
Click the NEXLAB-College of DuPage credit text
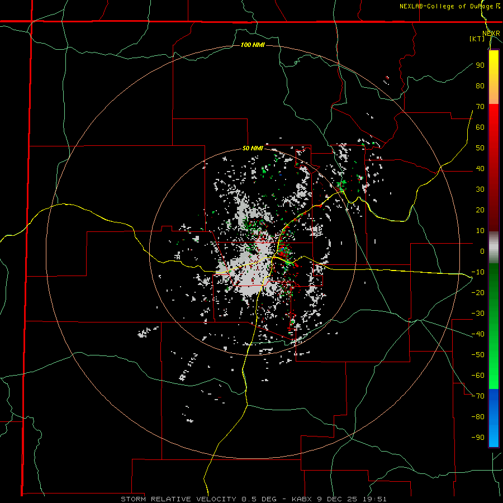point(446,6)
